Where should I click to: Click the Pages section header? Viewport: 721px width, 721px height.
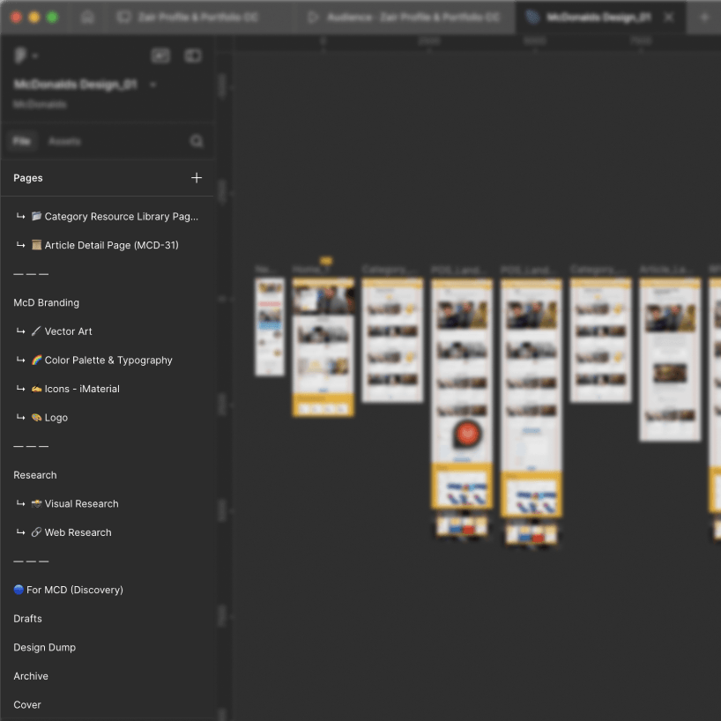[x=28, y=178]
